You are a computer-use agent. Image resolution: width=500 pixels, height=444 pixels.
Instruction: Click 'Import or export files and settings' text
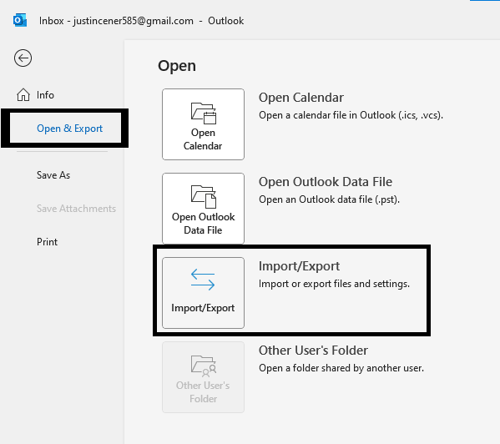click(334, 284)
